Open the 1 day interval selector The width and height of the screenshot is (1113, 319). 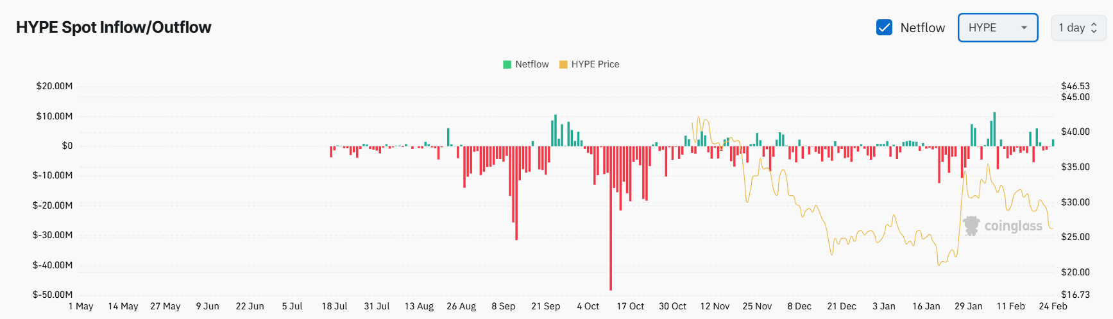point(1078,28)
